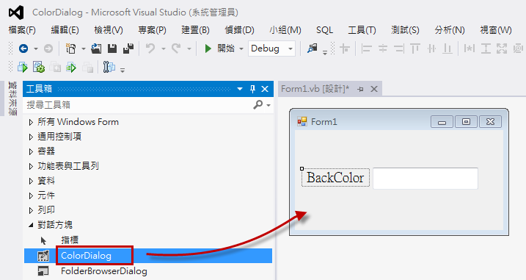Screen dimensions: 526x280
Task: Open the Debug configuration dropdown
Action: 291,49
